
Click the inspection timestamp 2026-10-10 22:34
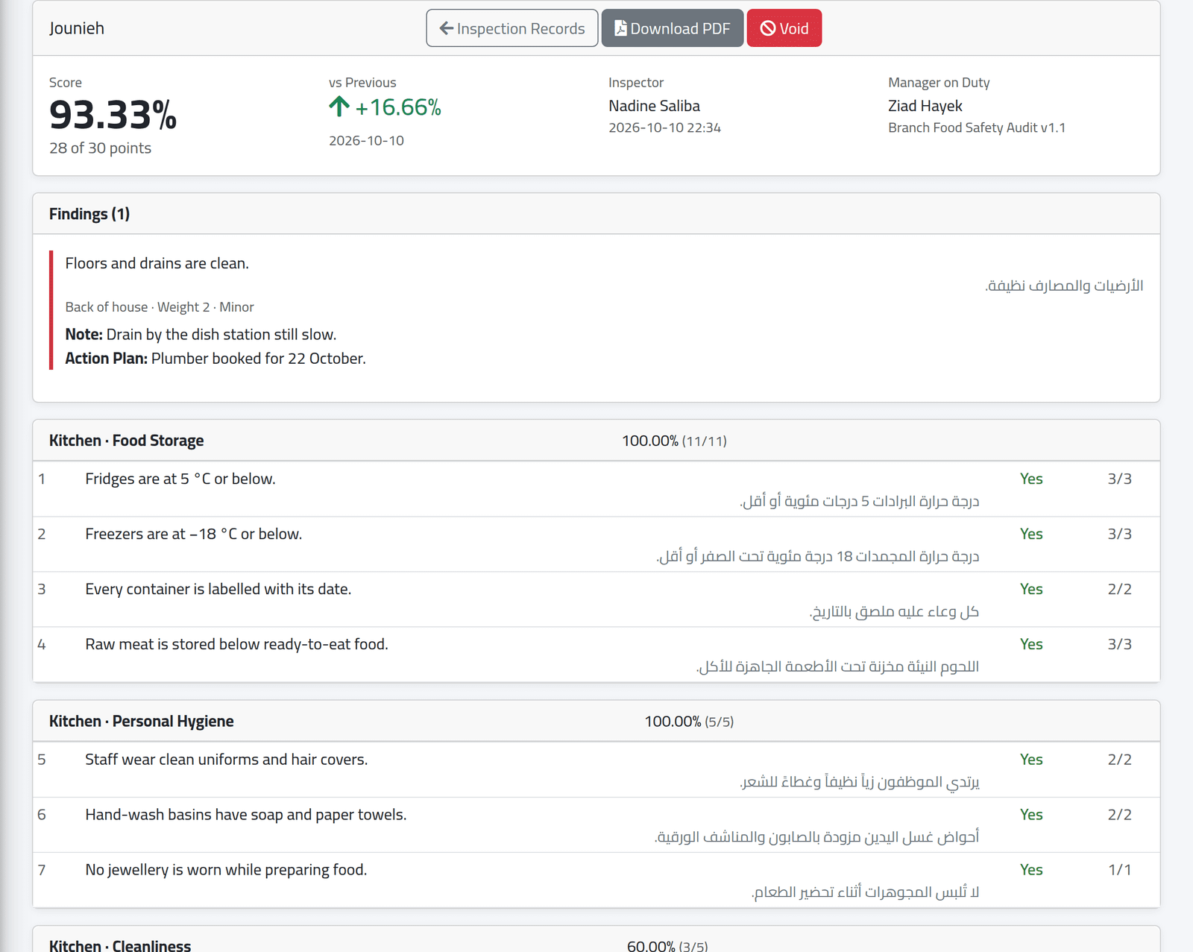tap(664, 127)
